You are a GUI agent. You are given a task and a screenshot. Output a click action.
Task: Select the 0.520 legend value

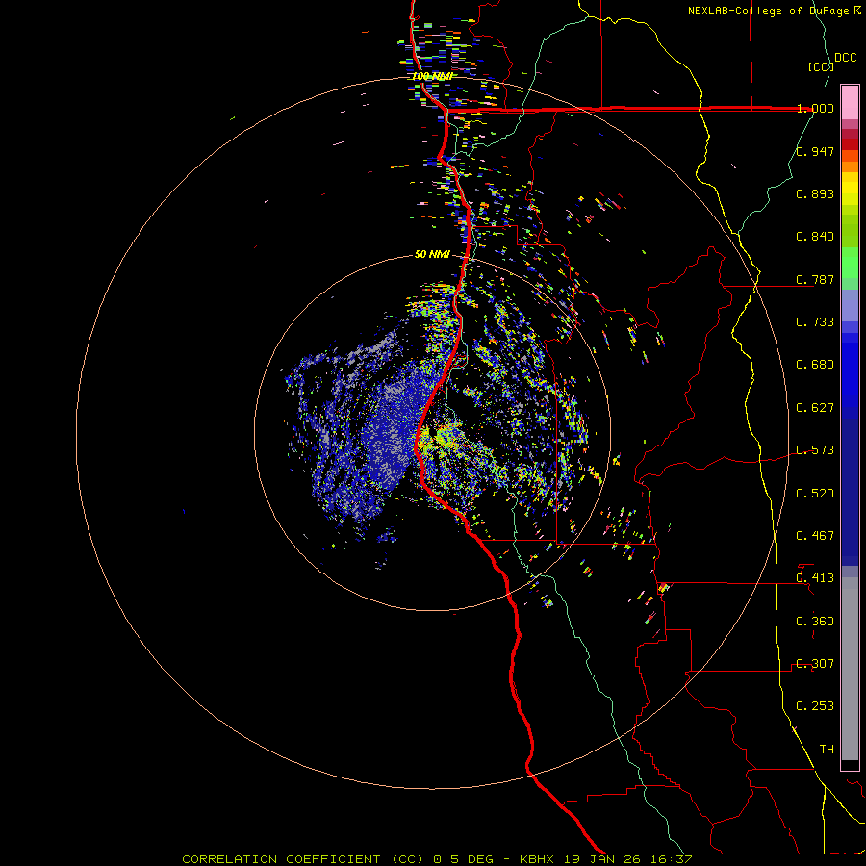(x=815, y=493)
